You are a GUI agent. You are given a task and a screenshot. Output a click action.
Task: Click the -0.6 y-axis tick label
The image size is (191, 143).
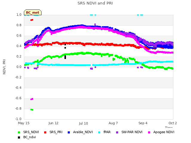[x=18, y=98]
